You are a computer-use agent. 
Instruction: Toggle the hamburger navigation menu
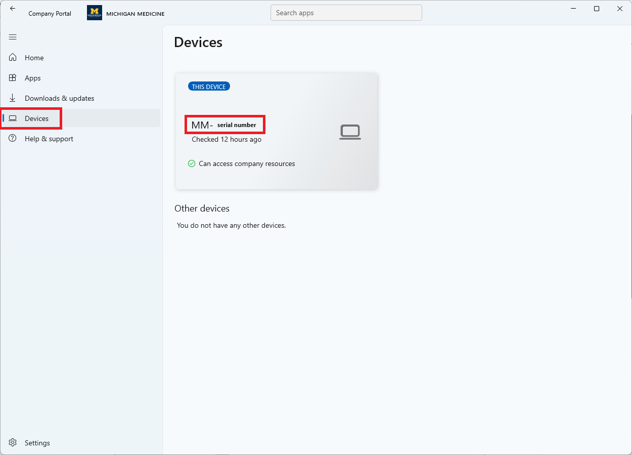(x=13, y=37)
